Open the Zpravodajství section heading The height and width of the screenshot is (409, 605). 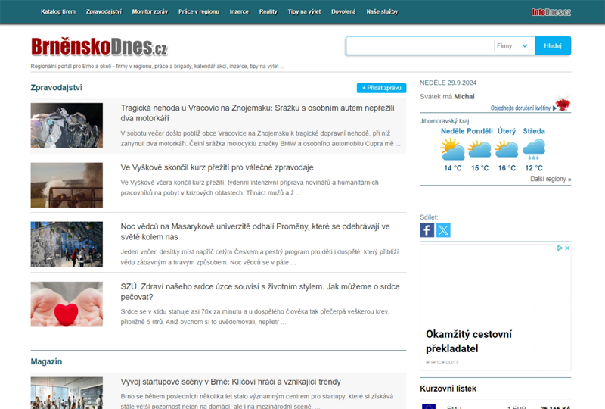[x=56, y=87]
